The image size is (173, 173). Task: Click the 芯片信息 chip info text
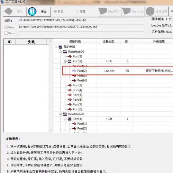(162, 32)
